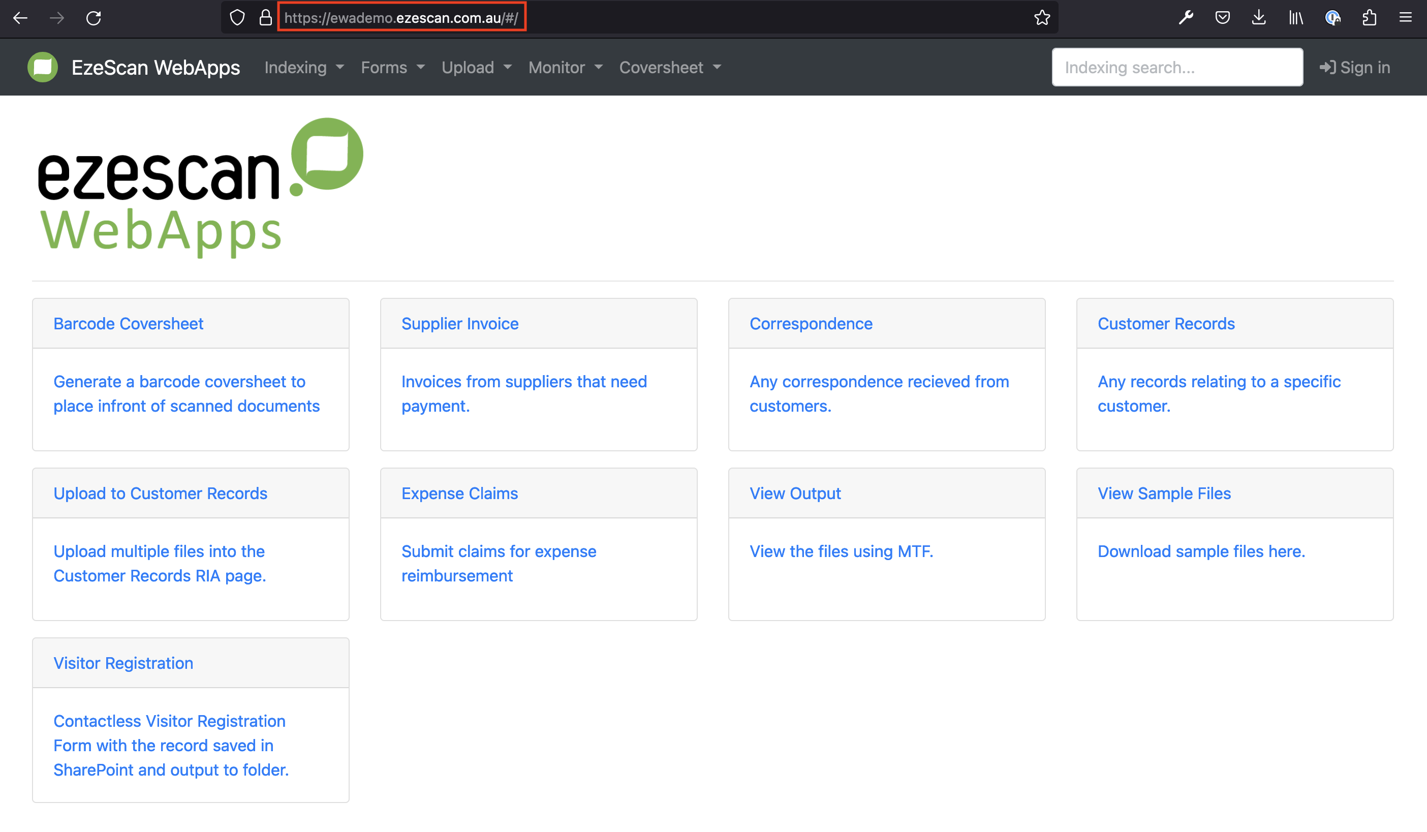Open the Coversheet navigation menu
The width and height of the screenshot is (1427, 832).
tap(670, 68)
